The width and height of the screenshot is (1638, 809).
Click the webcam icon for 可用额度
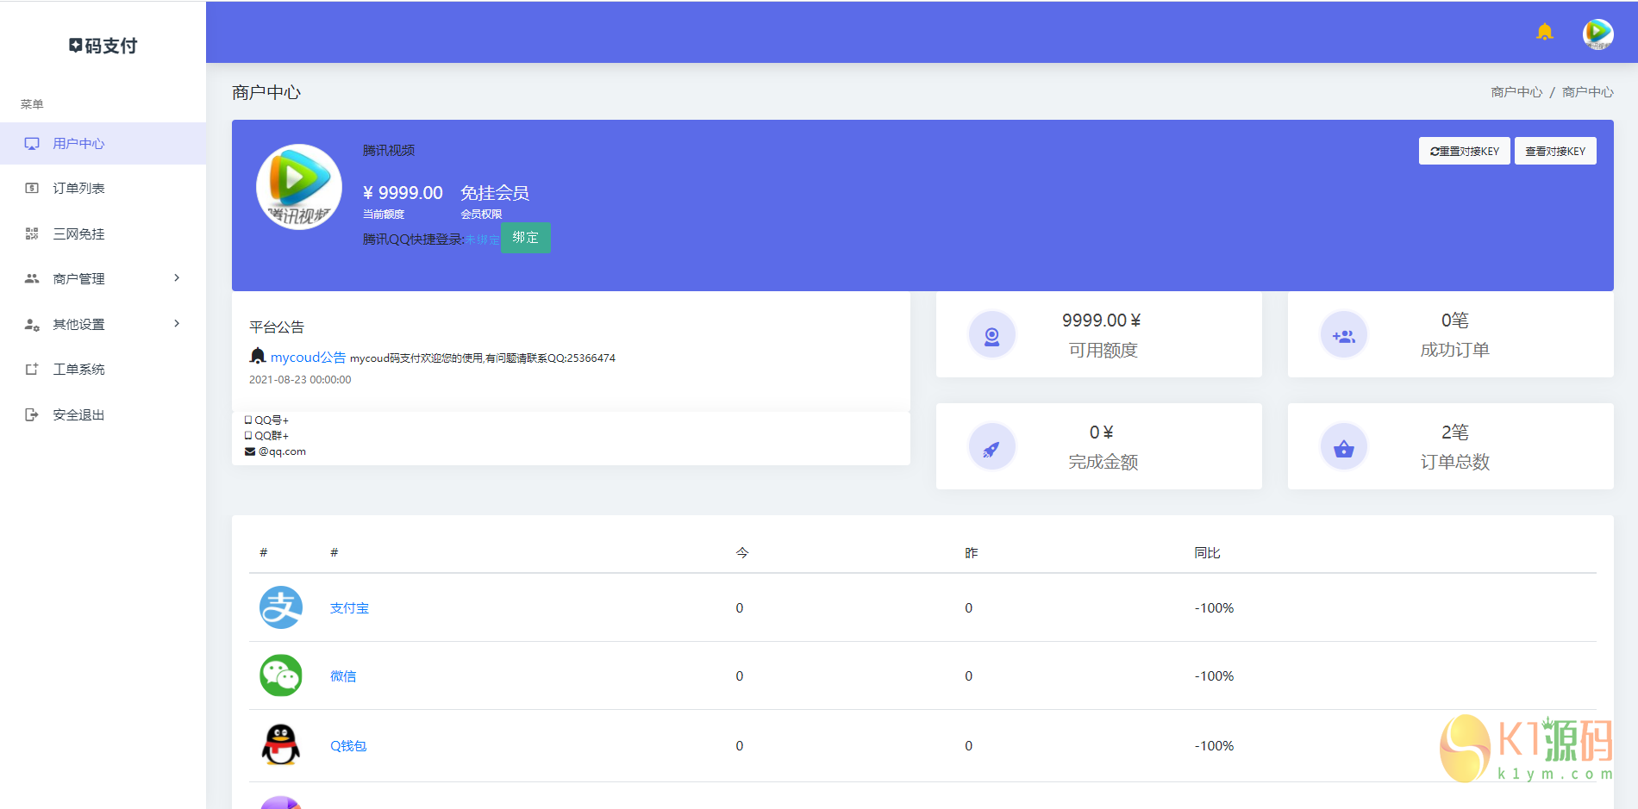(991, 335)
